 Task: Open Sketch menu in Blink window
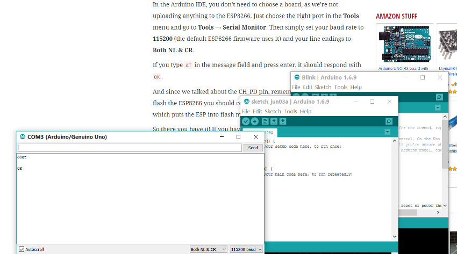pyautogui.click(x=323, y=88)
